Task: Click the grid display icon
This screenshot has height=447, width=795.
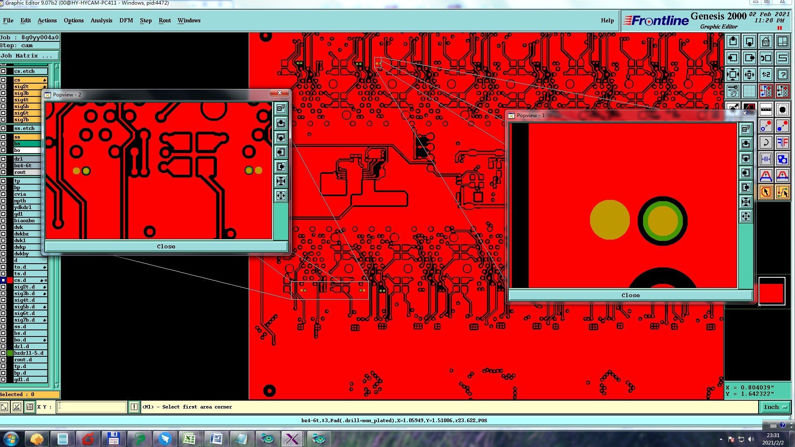Action: pyautogui.click(x=749, y=91)
